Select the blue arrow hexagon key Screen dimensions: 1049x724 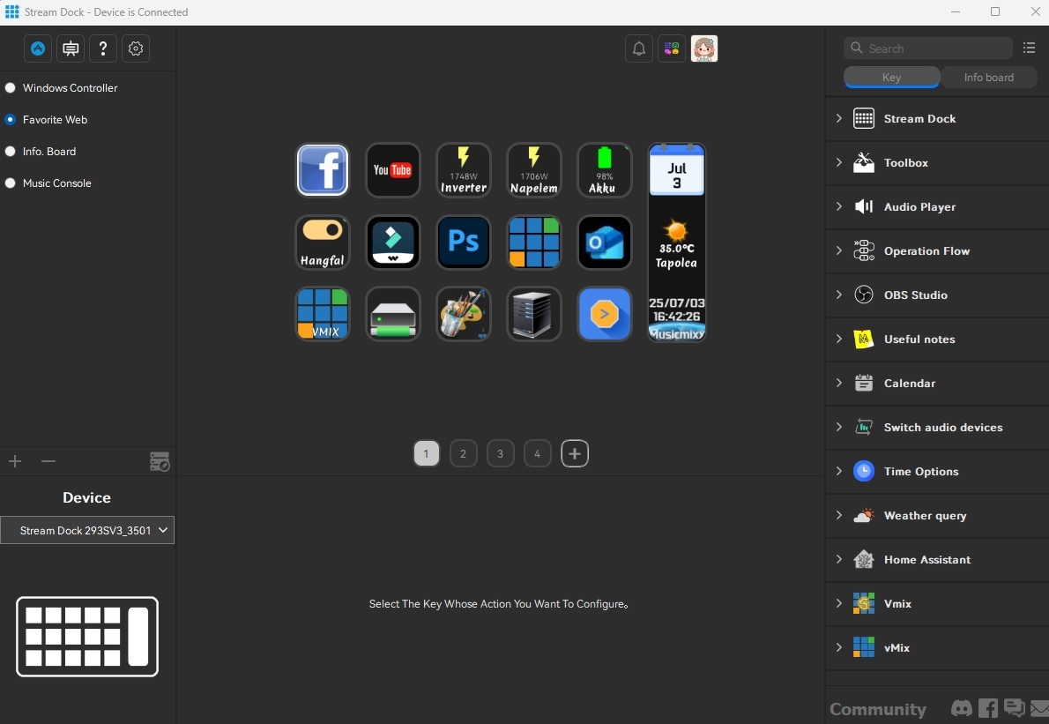[x=604, y=314]
